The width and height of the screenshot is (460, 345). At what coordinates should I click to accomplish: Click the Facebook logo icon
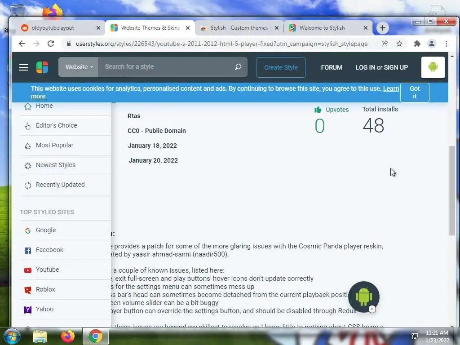pyautogui.click(x=27, y=250)
